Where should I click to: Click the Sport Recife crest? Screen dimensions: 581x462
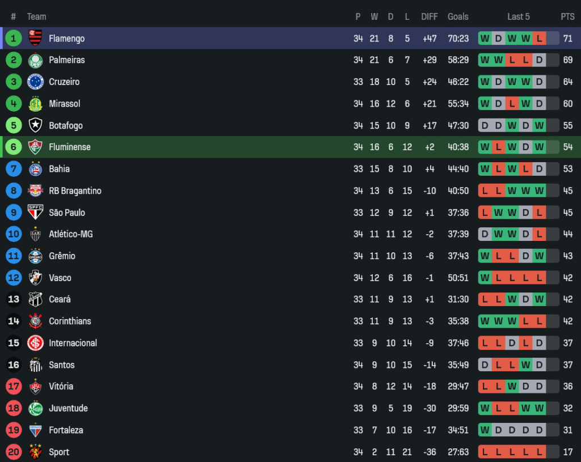coord(35,452)
